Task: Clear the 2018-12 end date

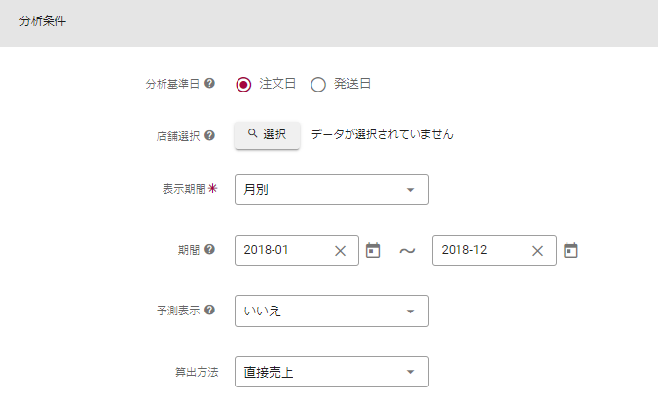Action: 537,250
